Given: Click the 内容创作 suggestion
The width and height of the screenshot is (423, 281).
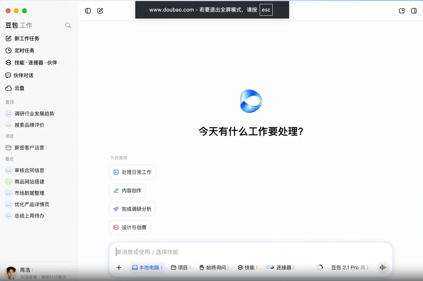Looking at the screenshot, I should pyautogui.click(x=127, y=191).
